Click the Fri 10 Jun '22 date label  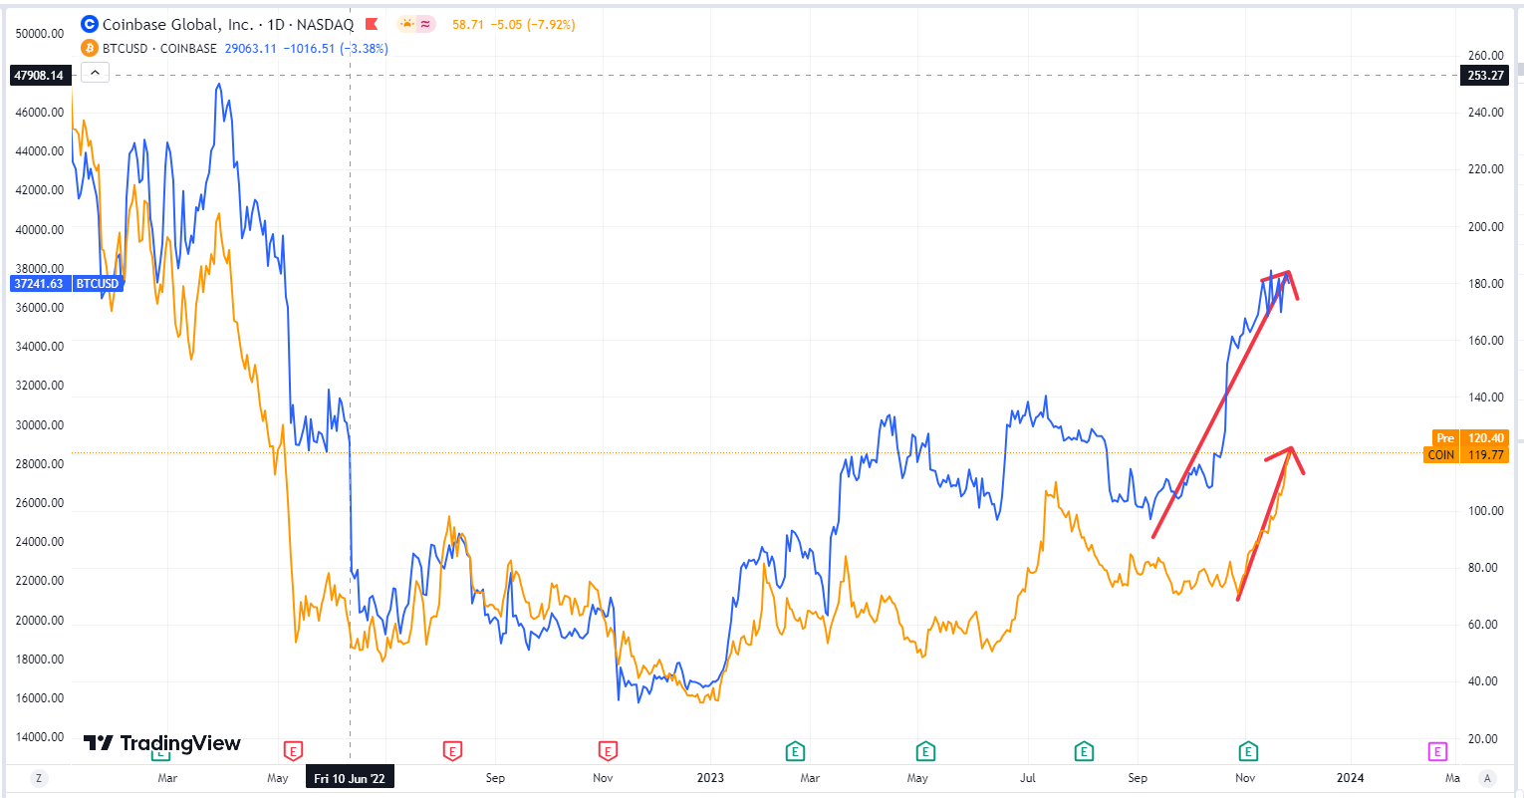click(x=350, y=778)
